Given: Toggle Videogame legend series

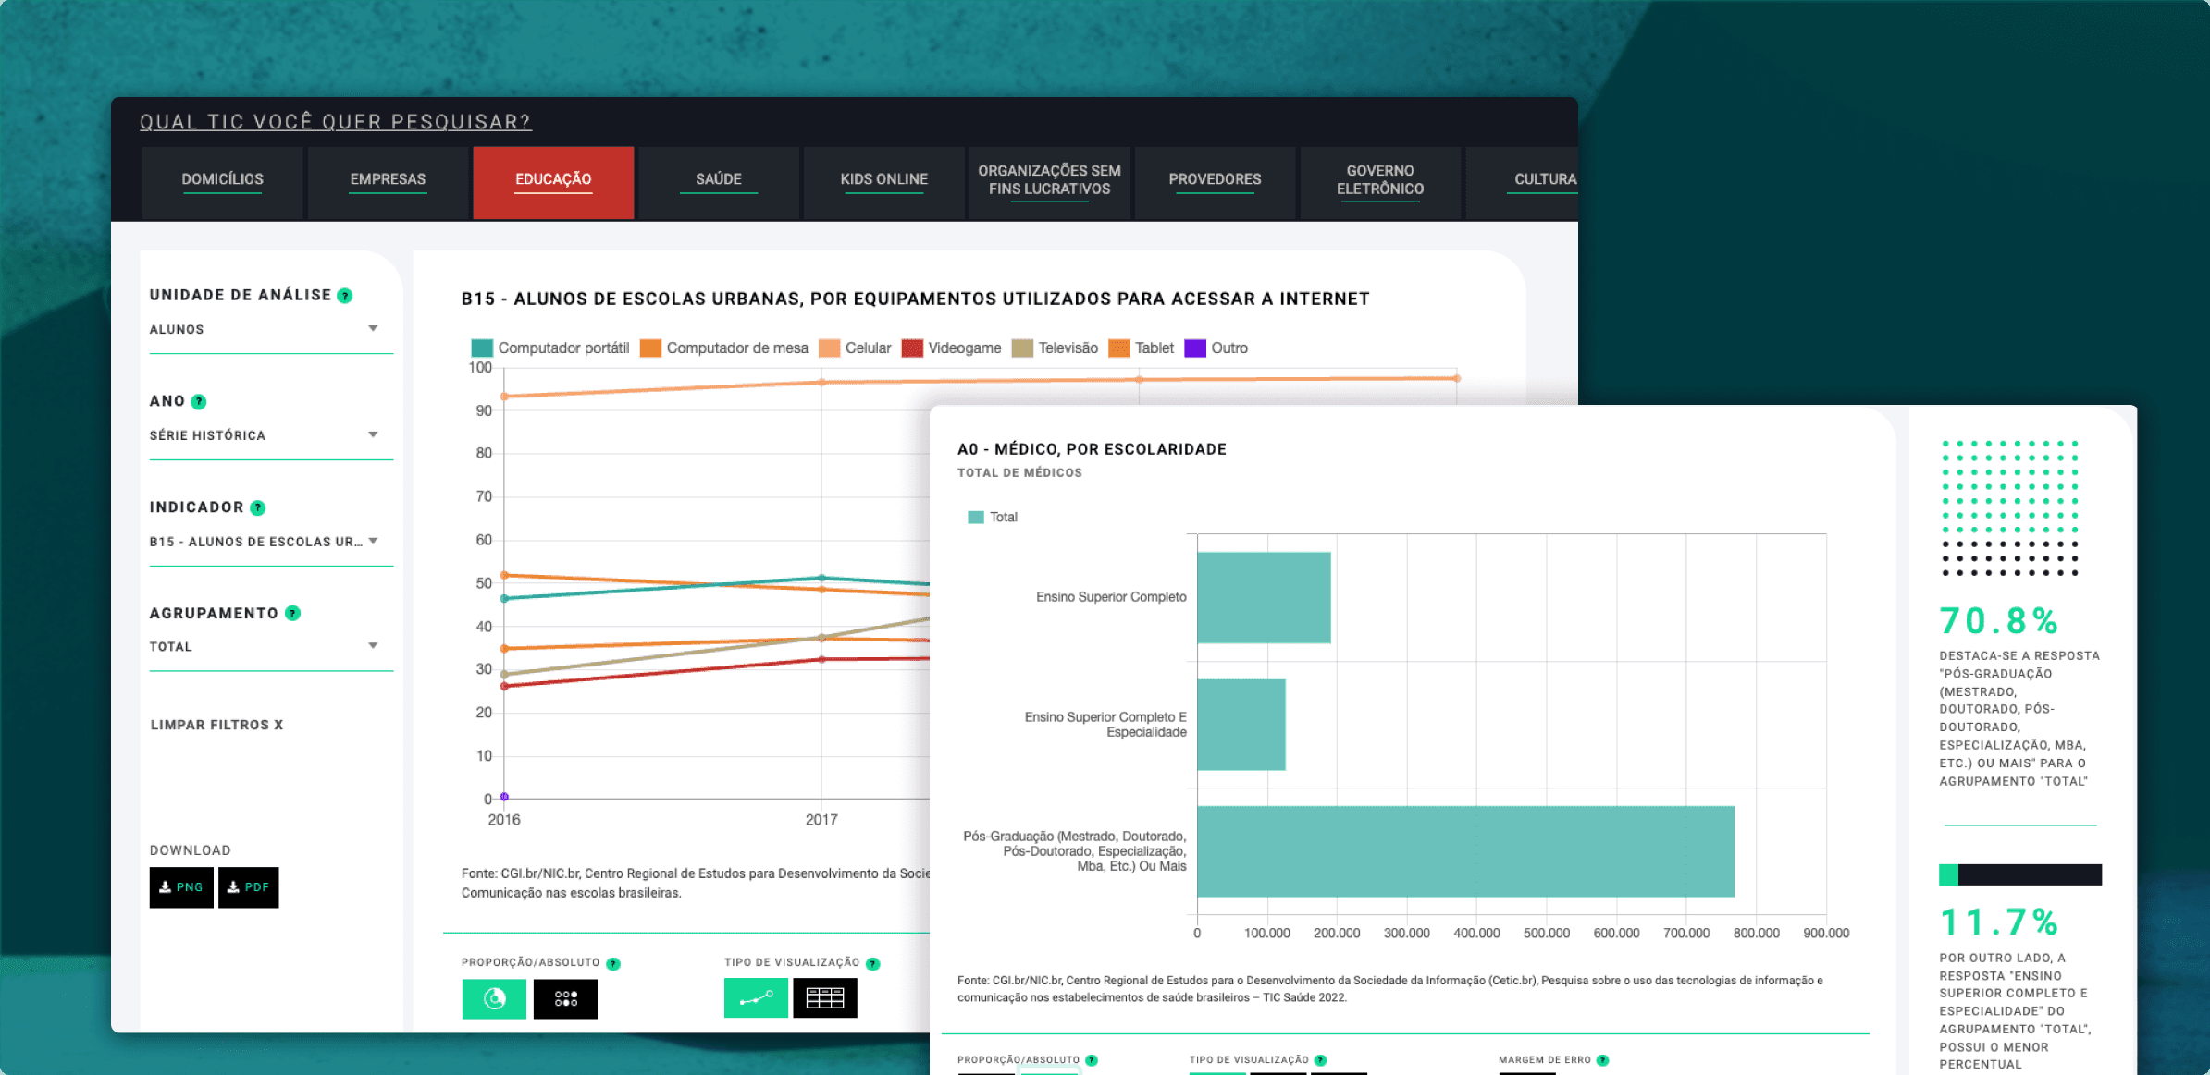Looking at the screenshot, I should pos(952,348).
